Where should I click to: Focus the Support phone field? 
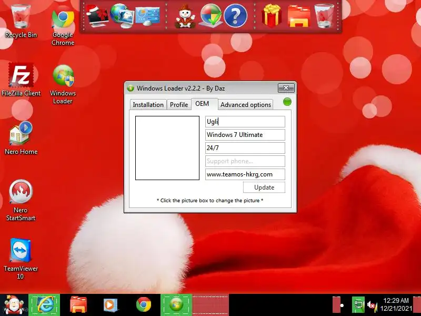245,161
